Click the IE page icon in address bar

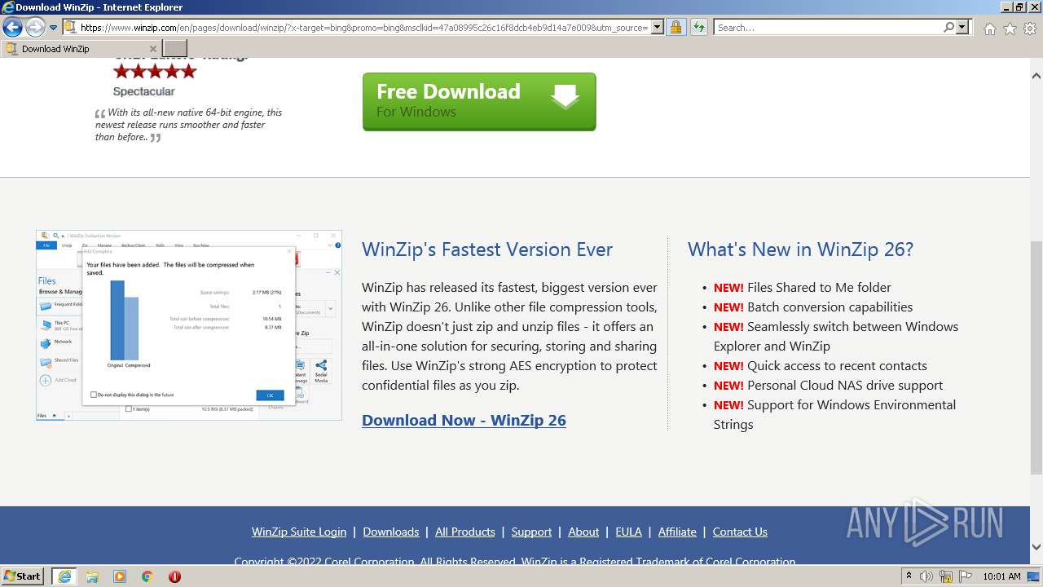(x=70, y=28)
